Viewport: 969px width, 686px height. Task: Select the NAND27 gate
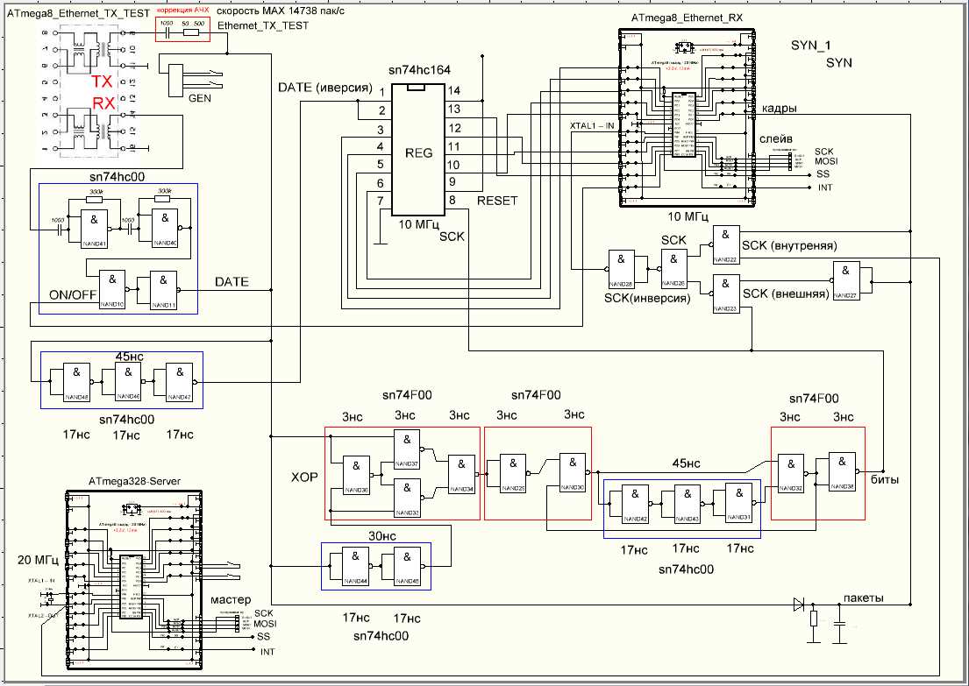click(x=845, y=281)
